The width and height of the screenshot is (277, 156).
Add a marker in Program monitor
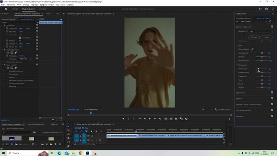pos(123,119)
